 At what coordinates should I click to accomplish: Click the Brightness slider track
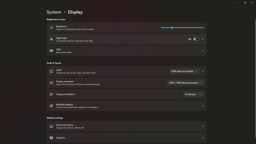tap(187, 27)
